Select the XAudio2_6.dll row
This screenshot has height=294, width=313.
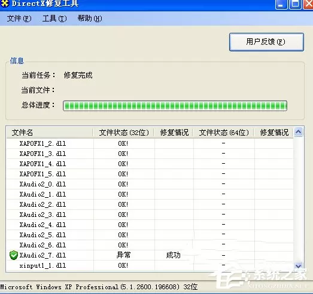coord(150,245)
